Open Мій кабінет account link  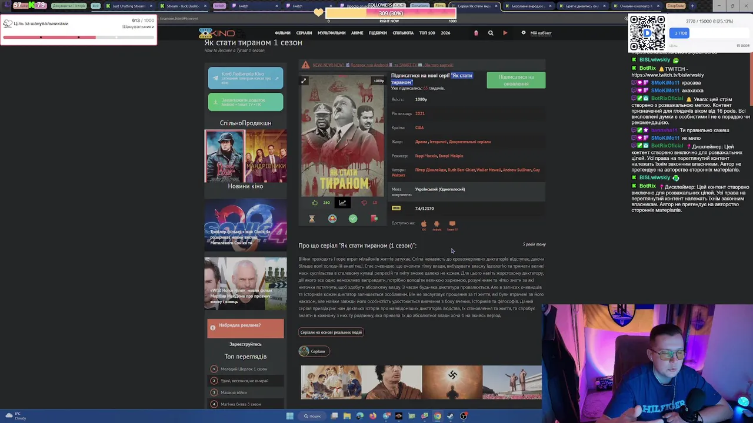(541, 33)
